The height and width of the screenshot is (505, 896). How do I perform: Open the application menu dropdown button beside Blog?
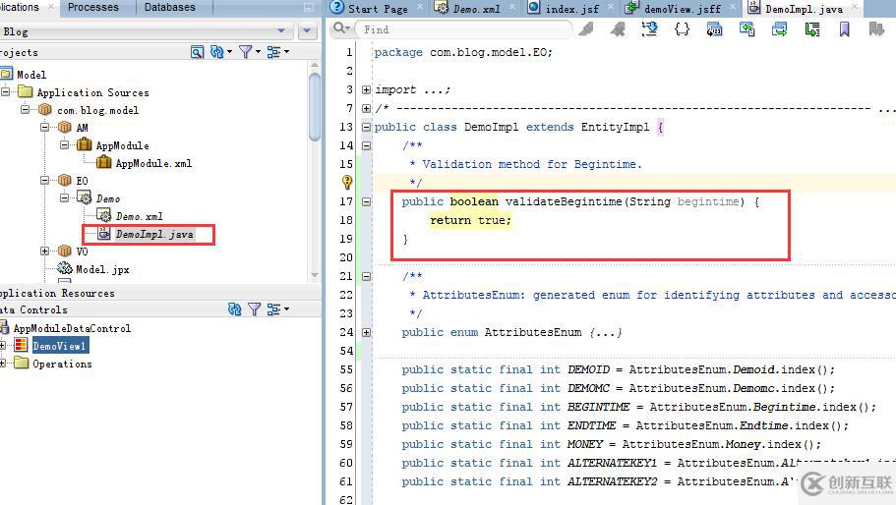(308, 30)
